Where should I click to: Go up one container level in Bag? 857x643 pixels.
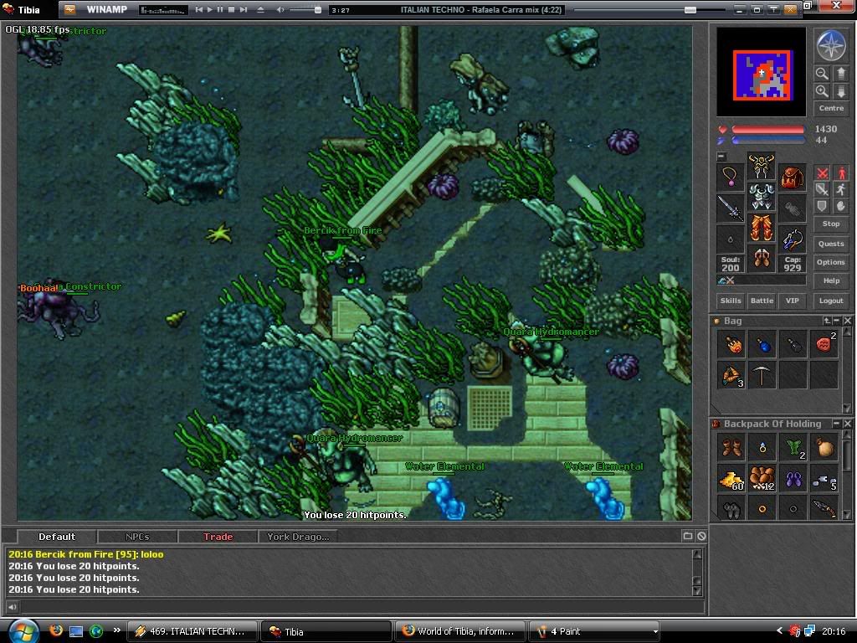(827, 321)
